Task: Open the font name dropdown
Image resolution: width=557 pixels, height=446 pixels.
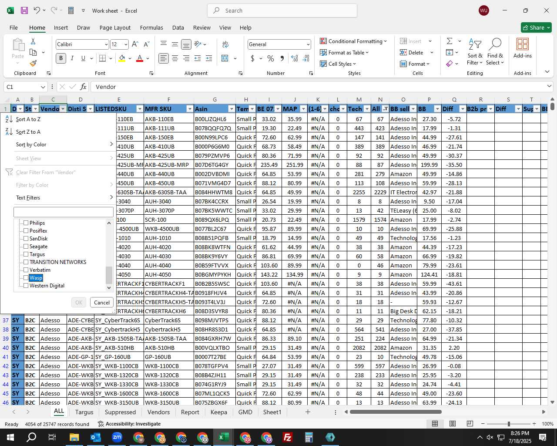Action: [x=106, y=44]
